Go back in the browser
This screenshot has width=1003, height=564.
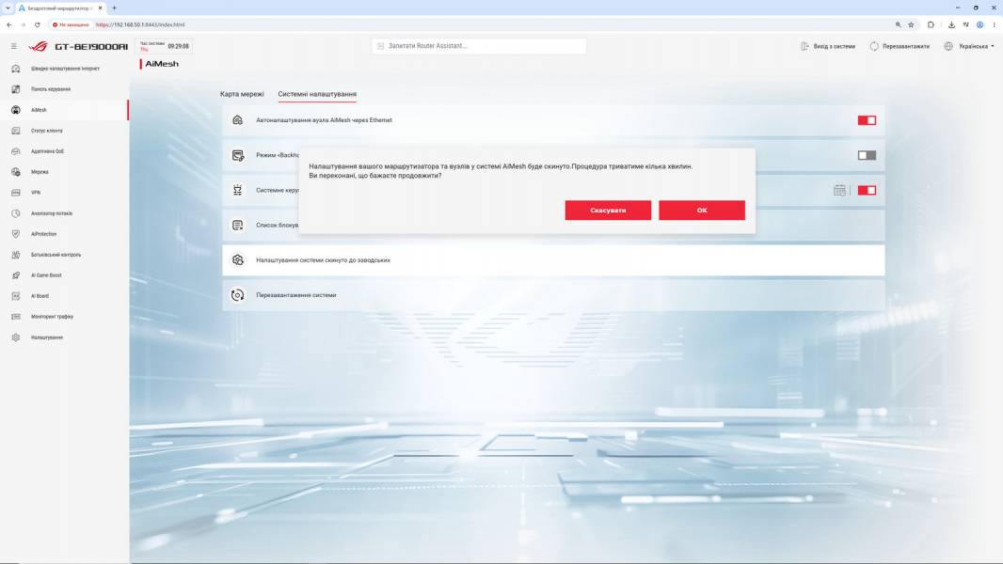point(9,25)
